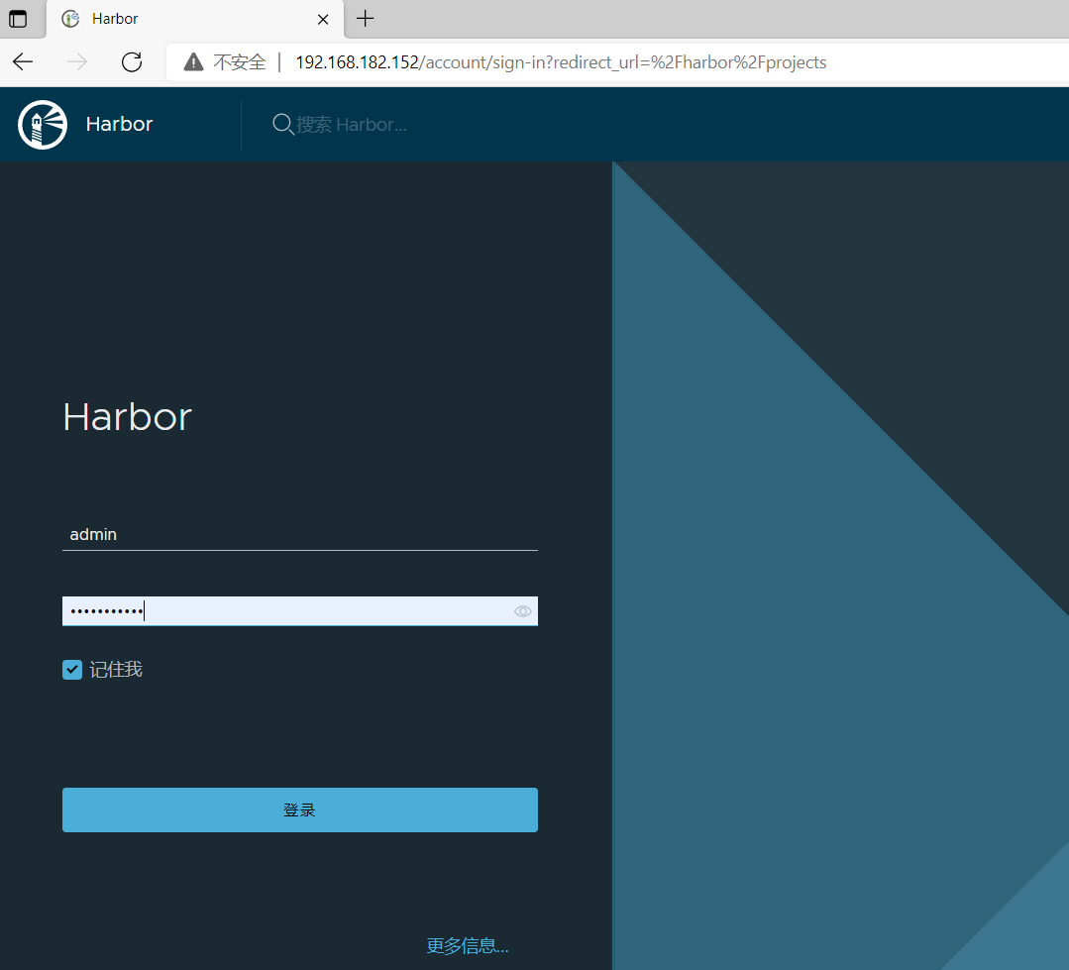Click the back arrow in browser
The image size is (1069, 970).
[x=23, y=62]
